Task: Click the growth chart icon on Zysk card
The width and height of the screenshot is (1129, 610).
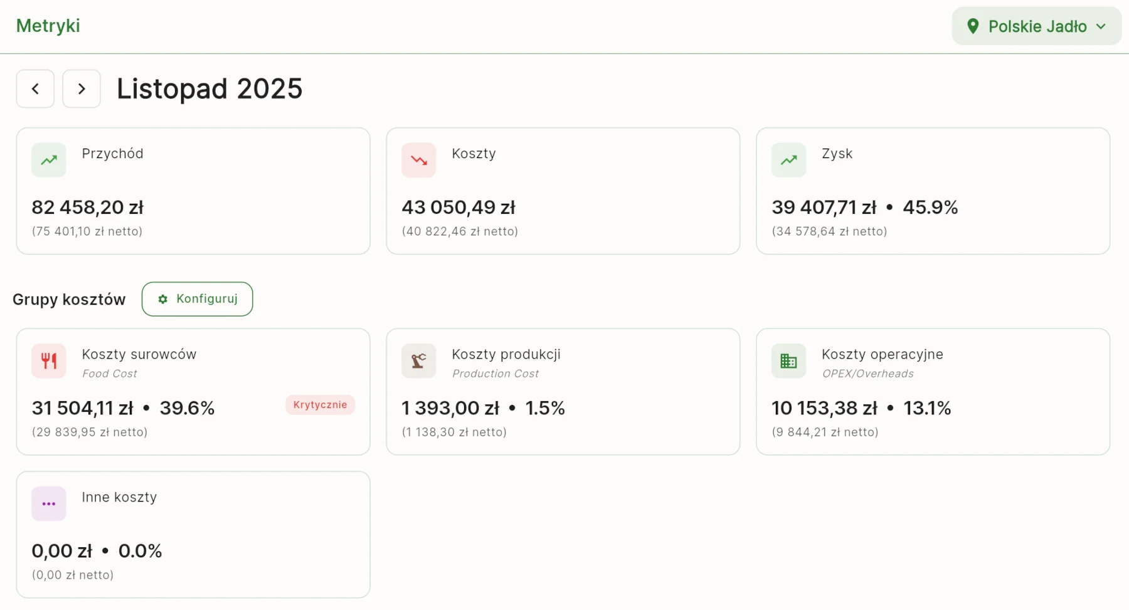Action: [x=788, y=160]
